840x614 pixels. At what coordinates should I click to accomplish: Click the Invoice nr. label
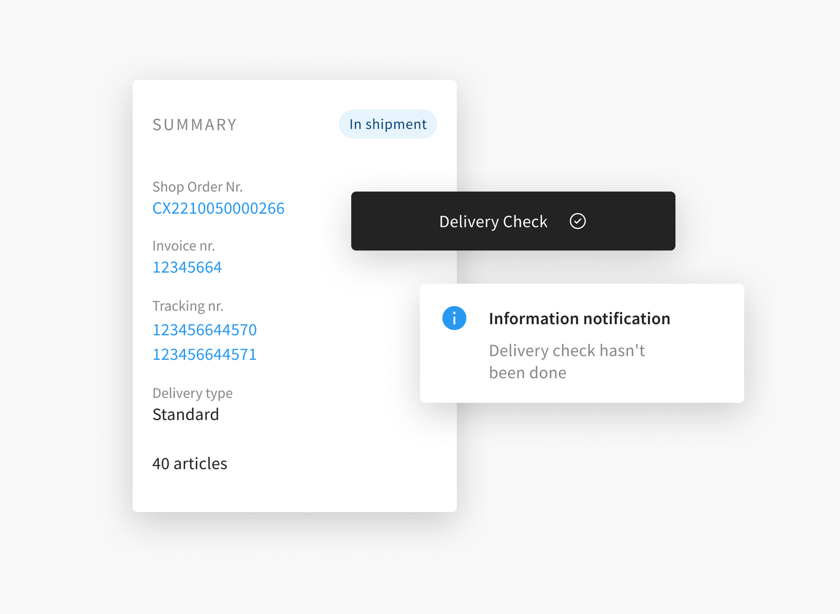tap(183, 246)
